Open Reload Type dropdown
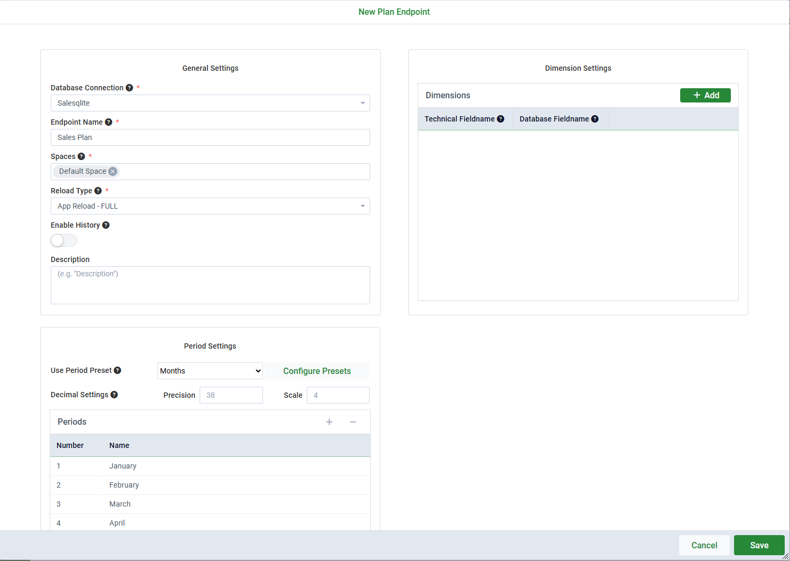The image size is (790, 561). point(210,206)
